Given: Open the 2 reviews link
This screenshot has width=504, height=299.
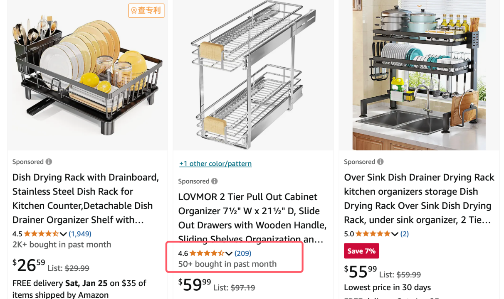Looking at the screenshot, I should [x=405, y=234].
